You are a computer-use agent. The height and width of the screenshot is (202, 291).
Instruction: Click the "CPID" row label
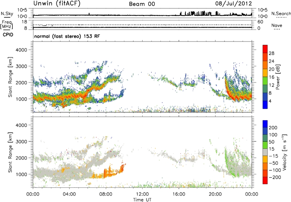(8, 35)
